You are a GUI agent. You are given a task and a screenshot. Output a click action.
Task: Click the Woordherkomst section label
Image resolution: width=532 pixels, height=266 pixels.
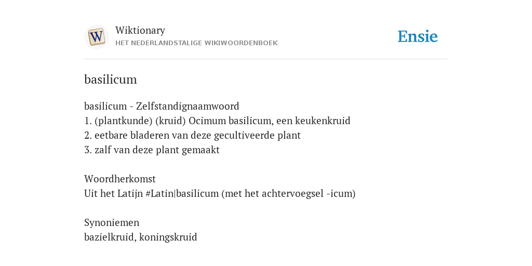click(120, 179)
